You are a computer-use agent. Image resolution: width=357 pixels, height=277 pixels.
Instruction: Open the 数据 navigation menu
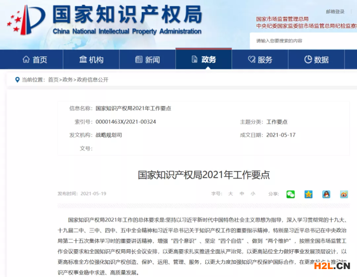click(x=316, y=59)
